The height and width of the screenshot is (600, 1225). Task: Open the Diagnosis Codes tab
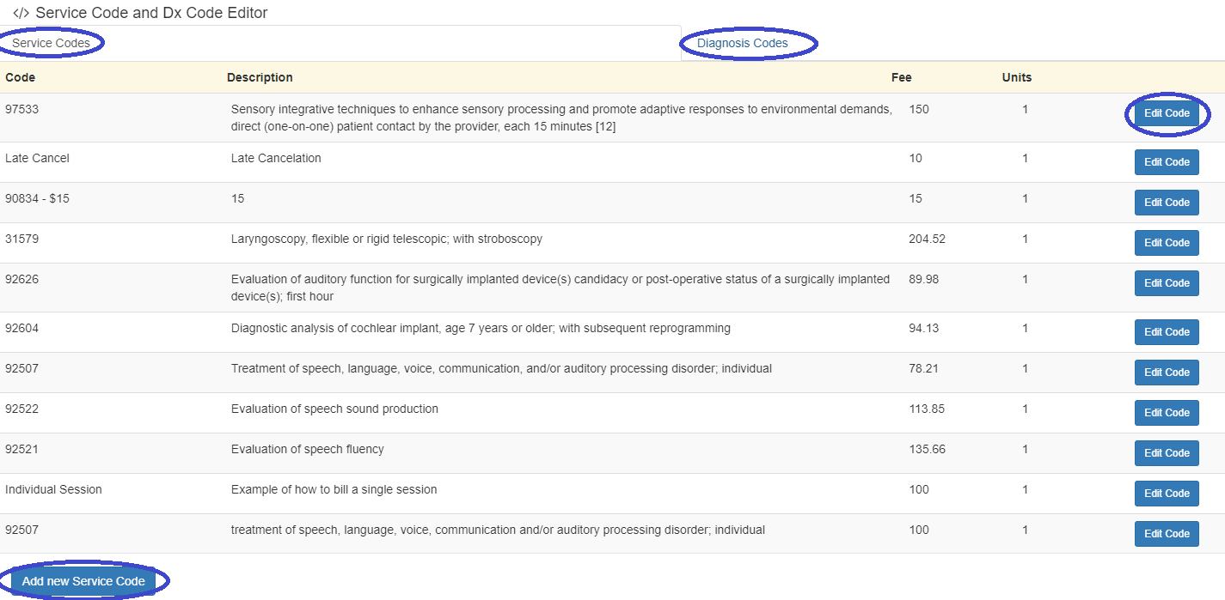[742, 43]
